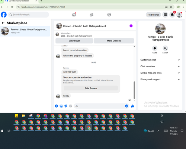Click the chat scrollbar handle
The image size is (186, 149).
134,90
